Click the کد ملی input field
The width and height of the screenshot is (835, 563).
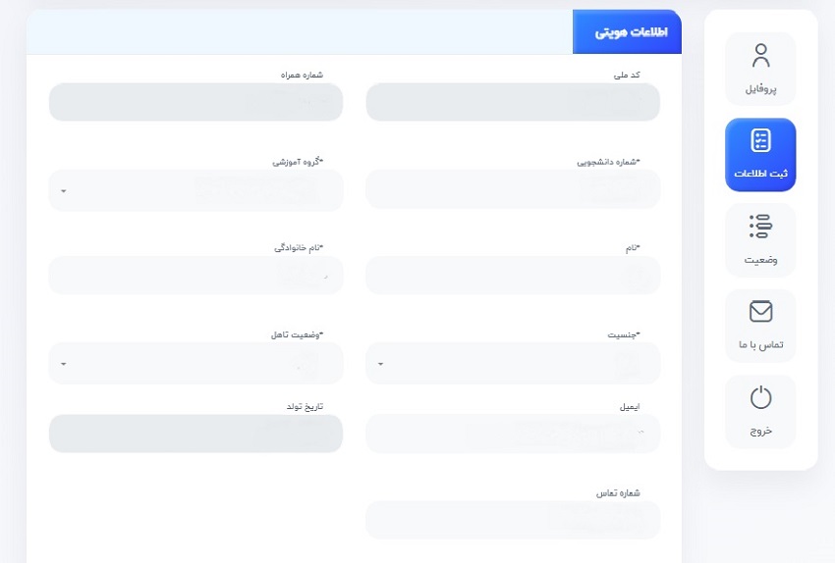pyautogui.click(x=513, y=102)
